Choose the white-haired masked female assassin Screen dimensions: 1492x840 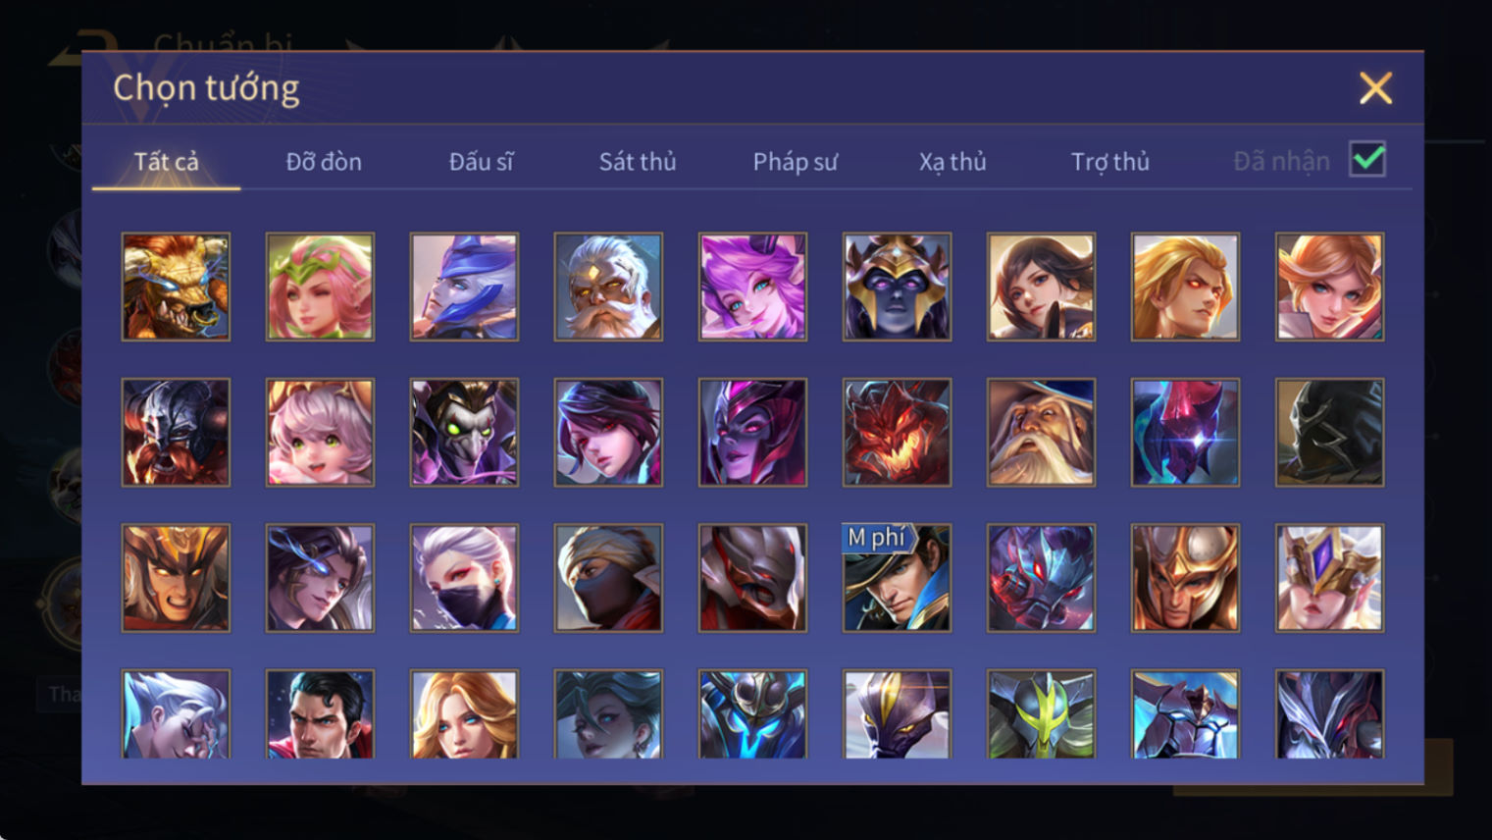(x=464, y=578)
